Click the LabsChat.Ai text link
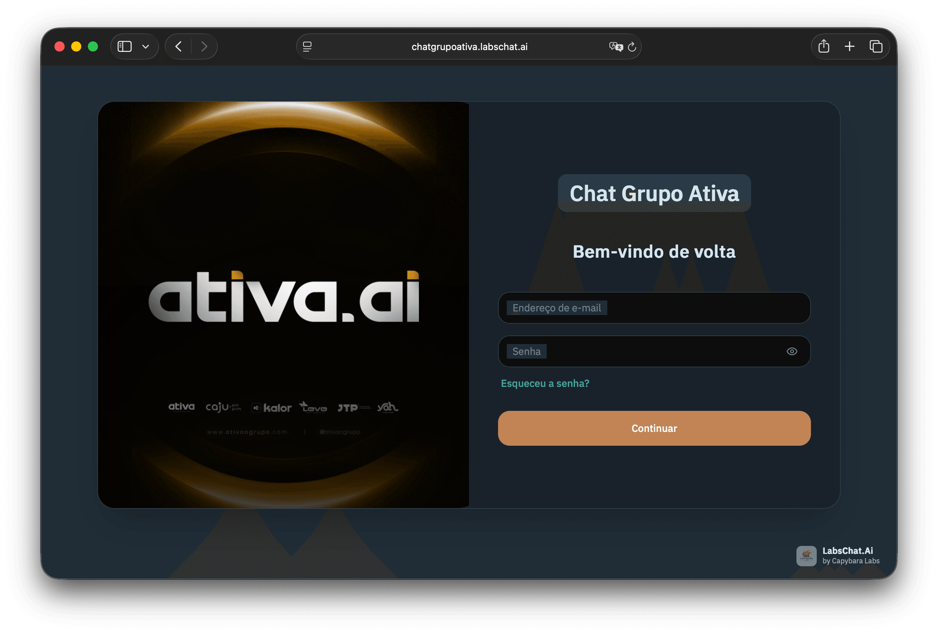This screenshot has height=633, width=938. [848, 551]
